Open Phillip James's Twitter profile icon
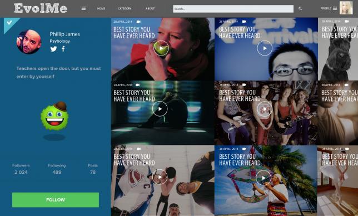Image resolution: width=358 pixels, height=216 pixels. (x=54, y=49)
